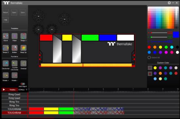The height and width of the screenshot is (119, 180).
Task: Click the Return button
Action: click(6, 12)
